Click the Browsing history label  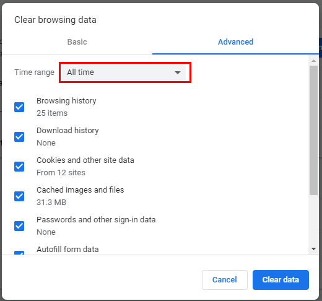66,101
